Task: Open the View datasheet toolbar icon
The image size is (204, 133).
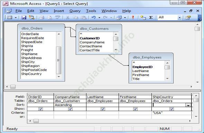Action: (x=10, y=17)
